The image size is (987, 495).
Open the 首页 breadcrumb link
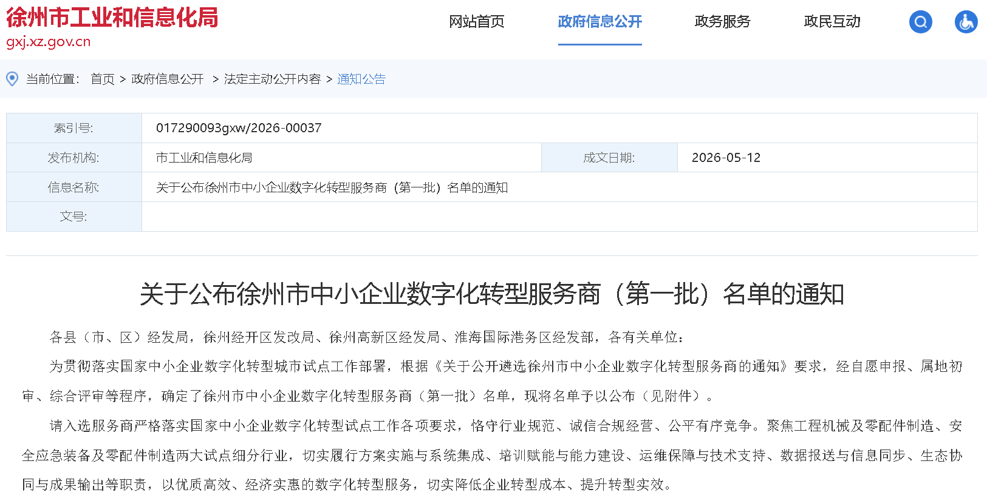click(103, 79)
